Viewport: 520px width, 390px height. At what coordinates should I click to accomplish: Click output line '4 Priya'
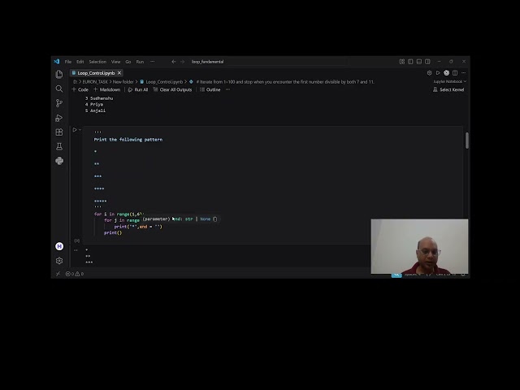tap(94, 104)
